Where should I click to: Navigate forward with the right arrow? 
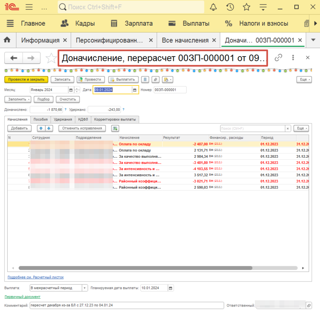[x=31, y=58]
